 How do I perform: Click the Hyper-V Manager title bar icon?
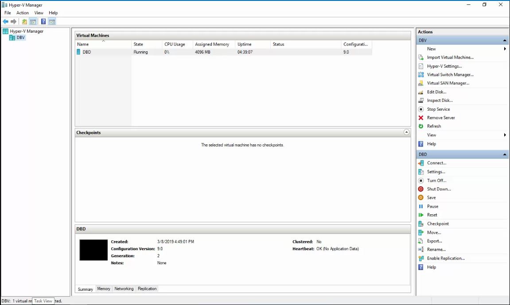point(4,5)
